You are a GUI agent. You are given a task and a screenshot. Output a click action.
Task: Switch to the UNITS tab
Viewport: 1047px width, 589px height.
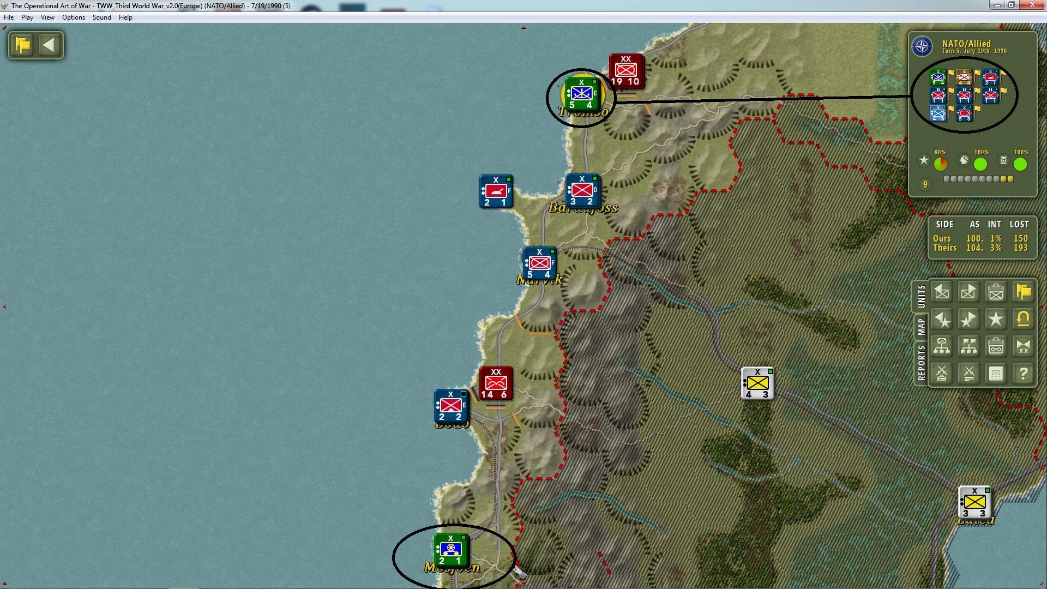click(921, 296)
